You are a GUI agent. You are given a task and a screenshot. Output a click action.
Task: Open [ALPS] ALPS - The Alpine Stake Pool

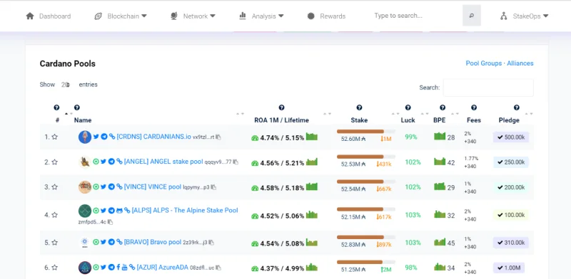185,211
